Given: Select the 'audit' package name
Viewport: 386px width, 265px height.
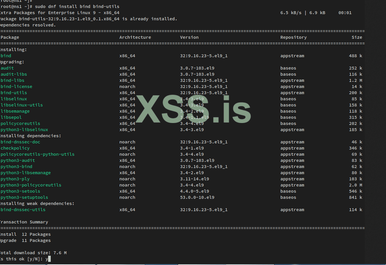Looking at the screenshot, I should (x=7, y=68).
